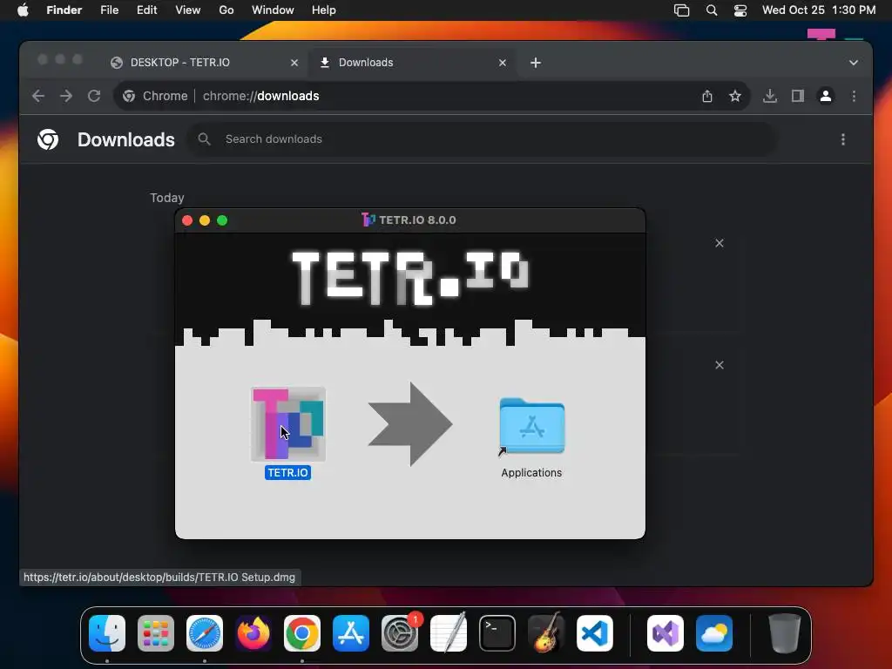Open the Finder menu
Viewport: 892px width, 669px height.
tap(64, 10)
